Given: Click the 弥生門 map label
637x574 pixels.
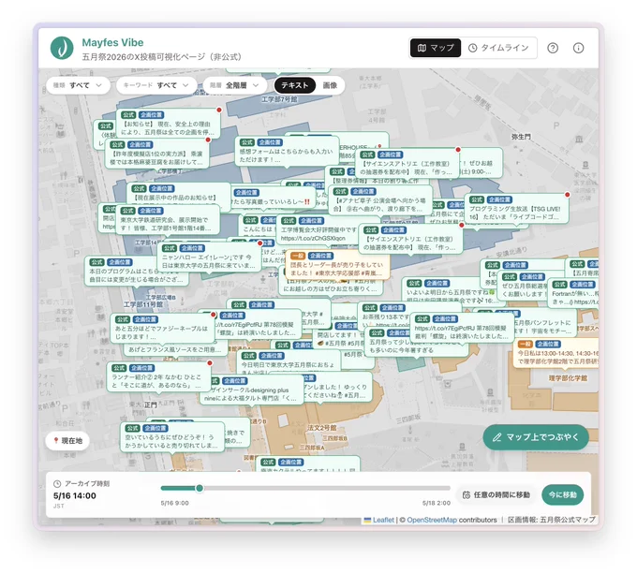Looking at the screenshot, I should coord(521,137).
